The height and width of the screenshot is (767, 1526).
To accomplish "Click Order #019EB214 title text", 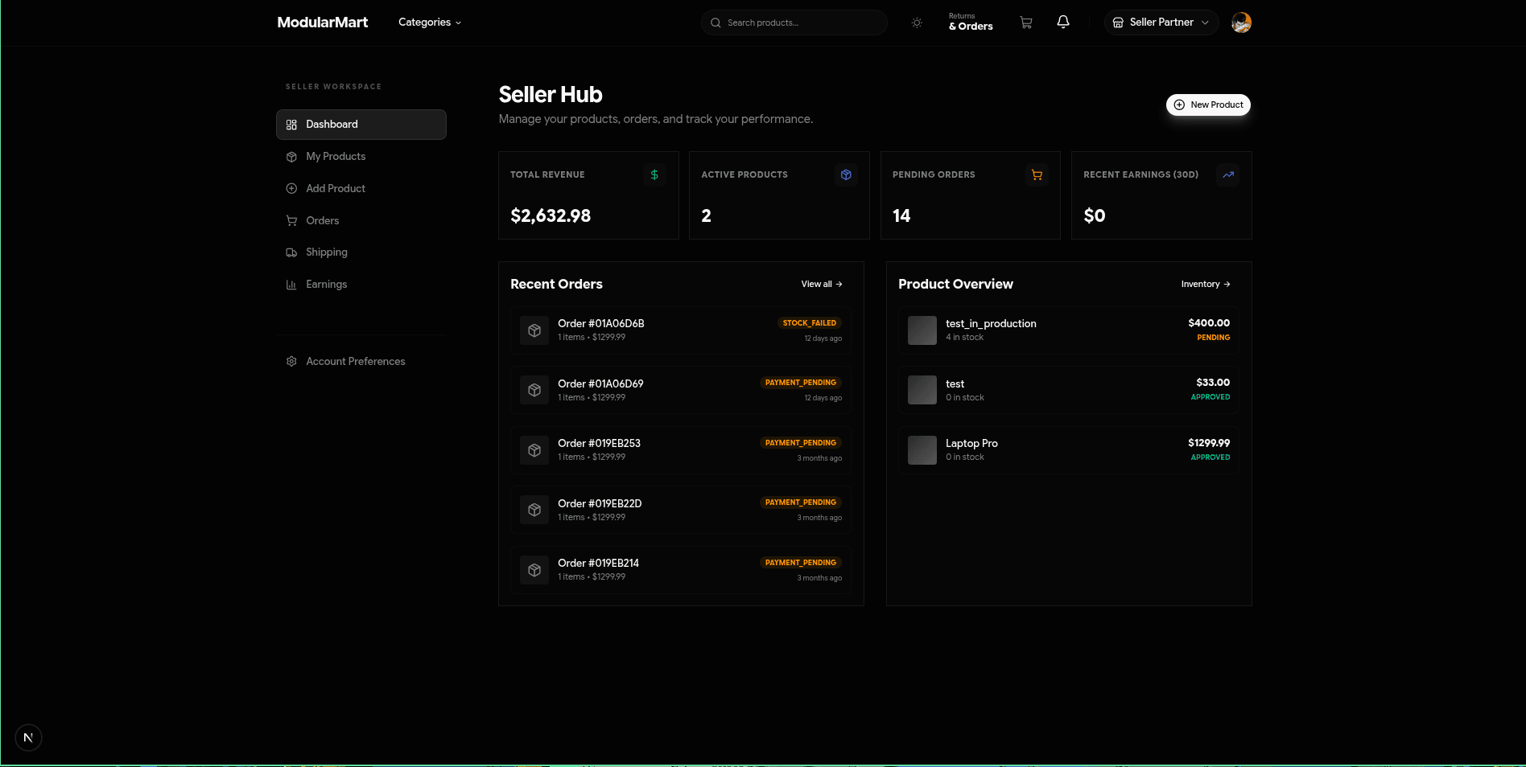I will pos(598,564).
